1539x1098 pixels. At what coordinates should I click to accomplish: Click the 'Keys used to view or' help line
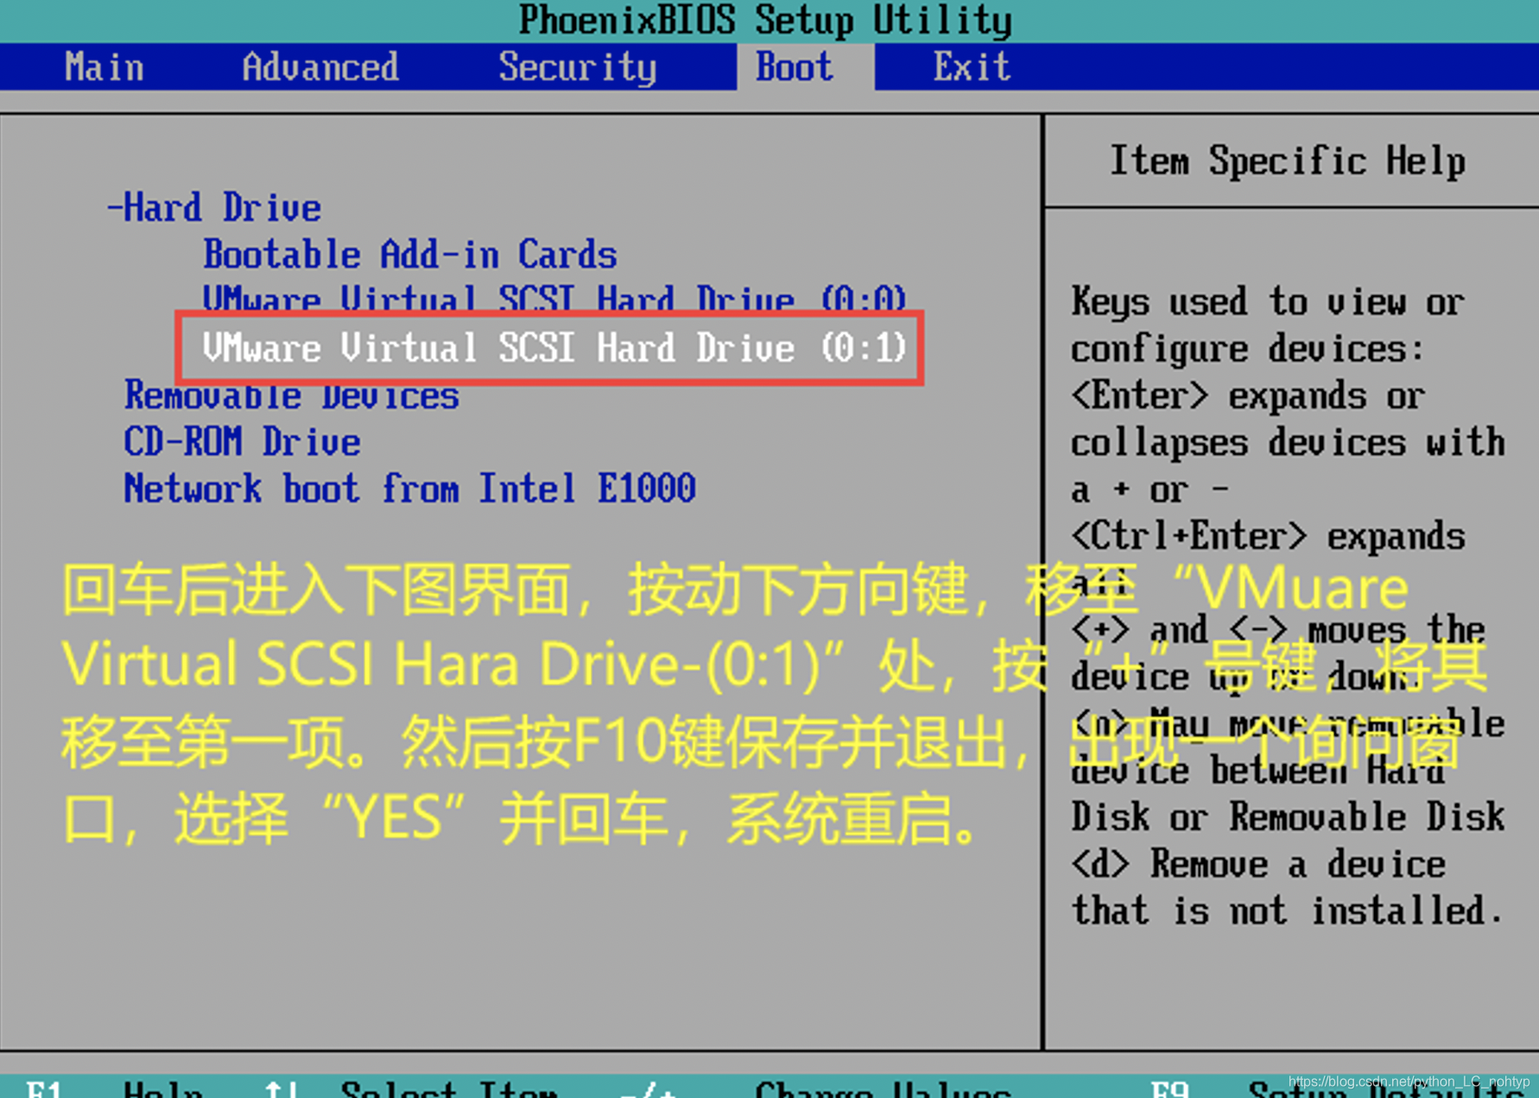coord(1268,302)
